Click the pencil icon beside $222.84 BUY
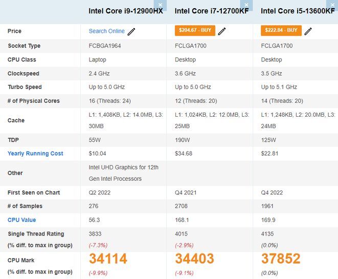 point(308,31)
